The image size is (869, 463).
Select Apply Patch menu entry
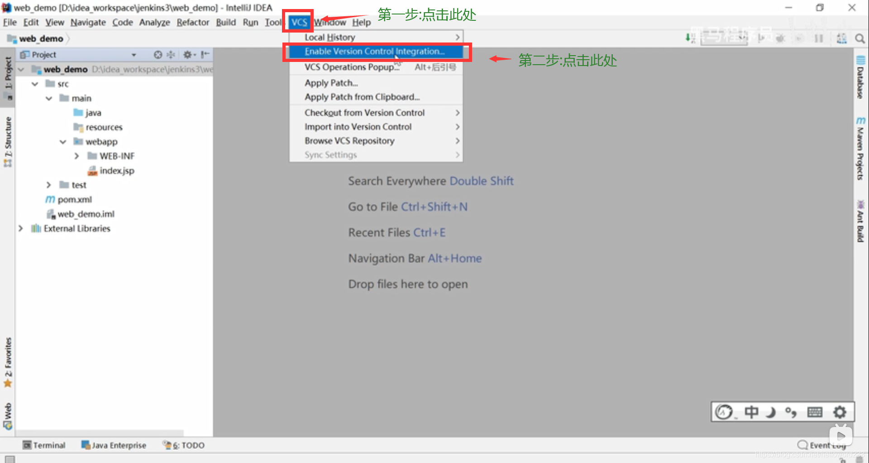(376, 83)
